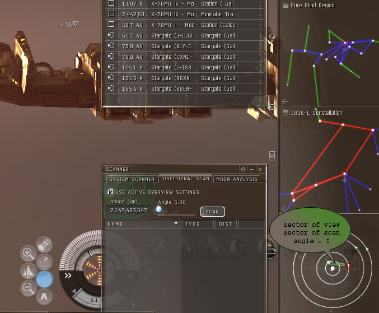This screenshot has width=379, height=313.
Task: Click the DIST column header
Action: click(226, 224)
